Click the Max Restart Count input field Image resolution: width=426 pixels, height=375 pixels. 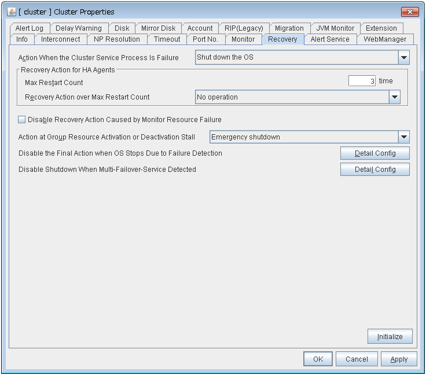pos(362,82)
